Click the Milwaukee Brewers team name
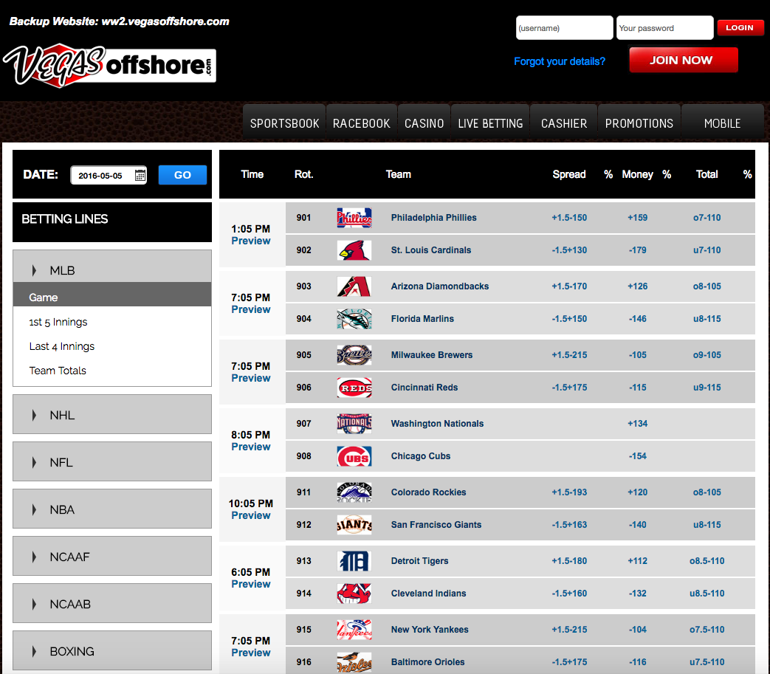770x674 pixels. (432, 355)
